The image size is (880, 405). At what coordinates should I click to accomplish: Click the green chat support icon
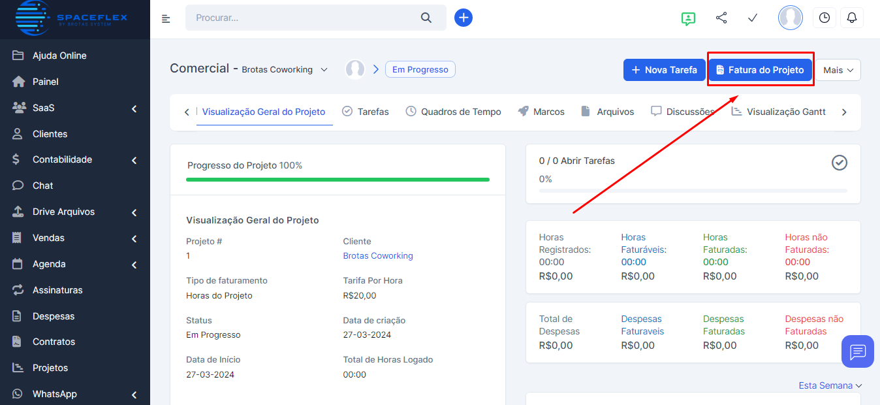[687, 18]
